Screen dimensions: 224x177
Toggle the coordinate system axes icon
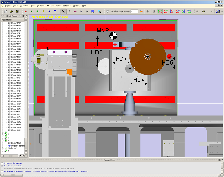point(141,11)
